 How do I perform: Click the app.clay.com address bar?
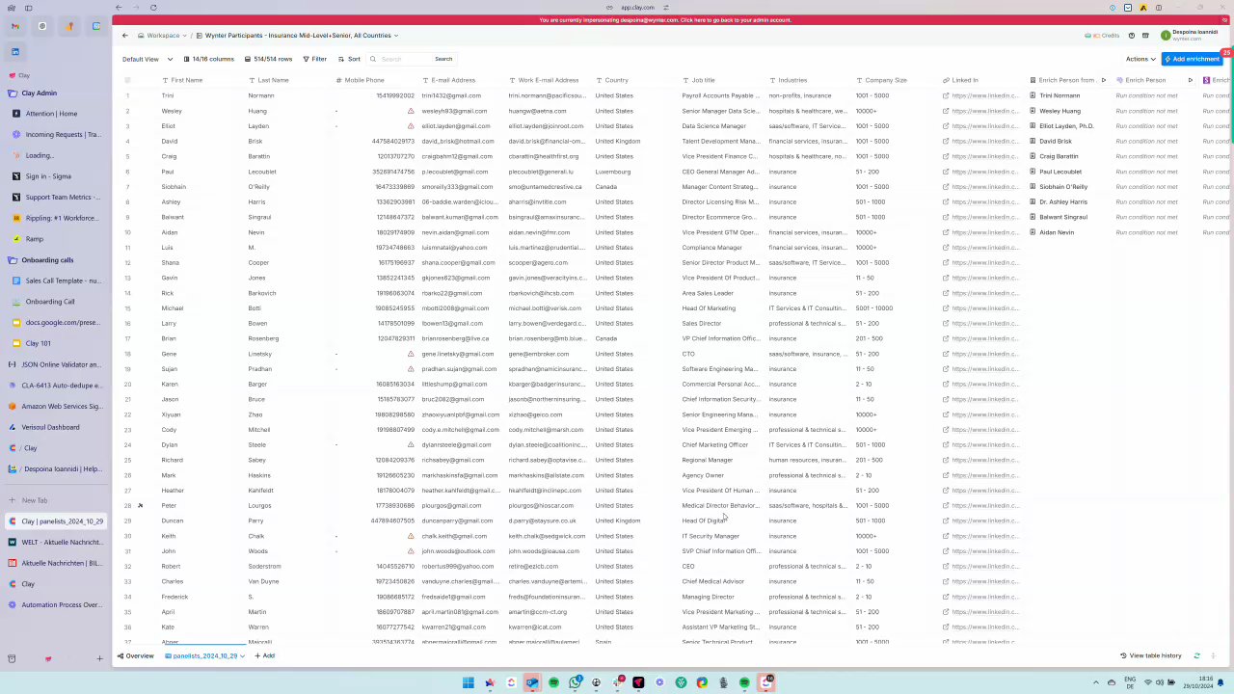pos(637,8)
